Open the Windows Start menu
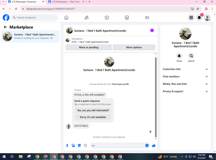 [x=4, y=157]
